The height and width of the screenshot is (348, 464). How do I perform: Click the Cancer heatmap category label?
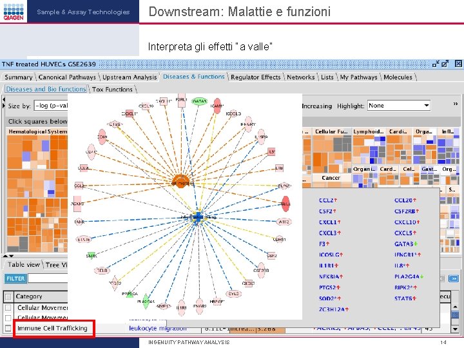click(331, 178)
